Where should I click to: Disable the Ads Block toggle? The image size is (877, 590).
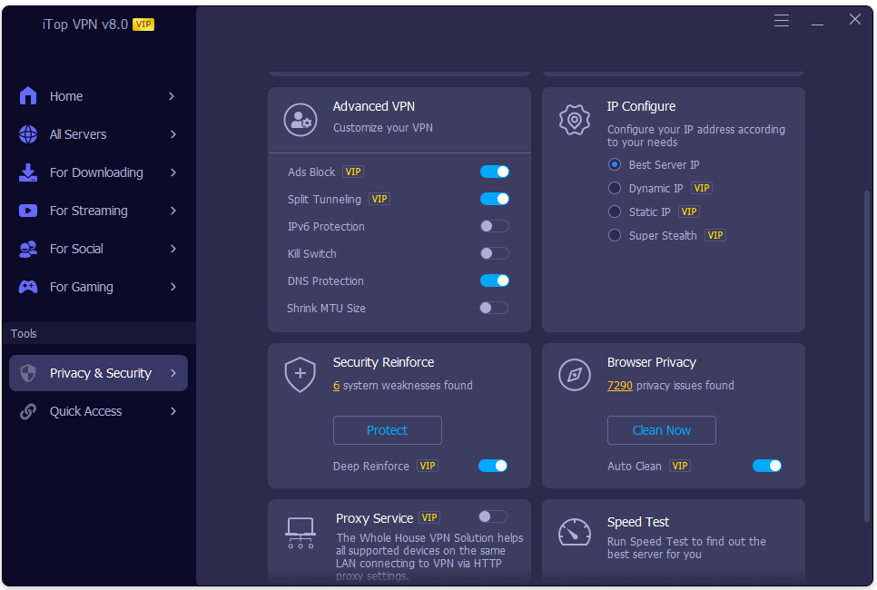[x=495, y=172]
